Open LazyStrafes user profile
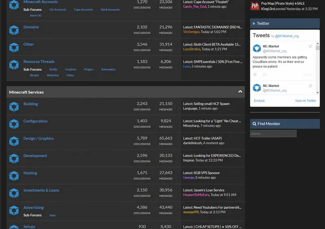This screenshot has width=325, height=229. (x=191, y=49)
